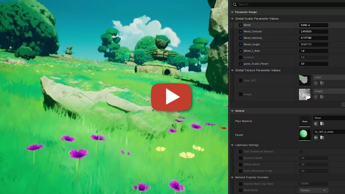Browse to Parent material in Content Browser

322,138
